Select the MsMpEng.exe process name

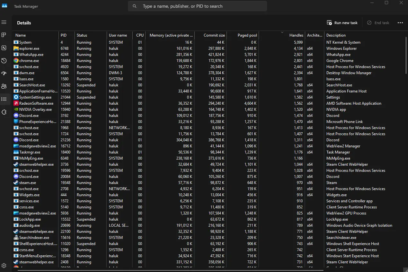31,158
